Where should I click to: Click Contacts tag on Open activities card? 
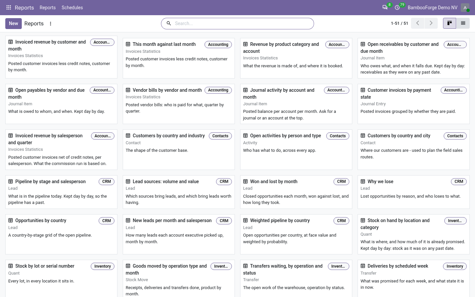click(338, 136)
